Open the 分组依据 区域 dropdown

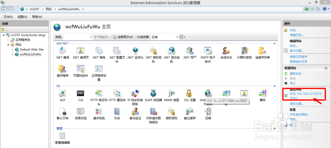pos(165,37)
